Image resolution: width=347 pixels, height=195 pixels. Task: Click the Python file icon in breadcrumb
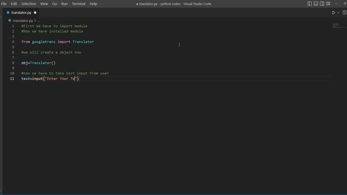click(10, 21)
